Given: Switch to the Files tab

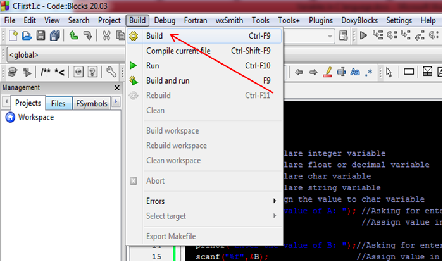Looking at the screenshot, I should (58, 103).
